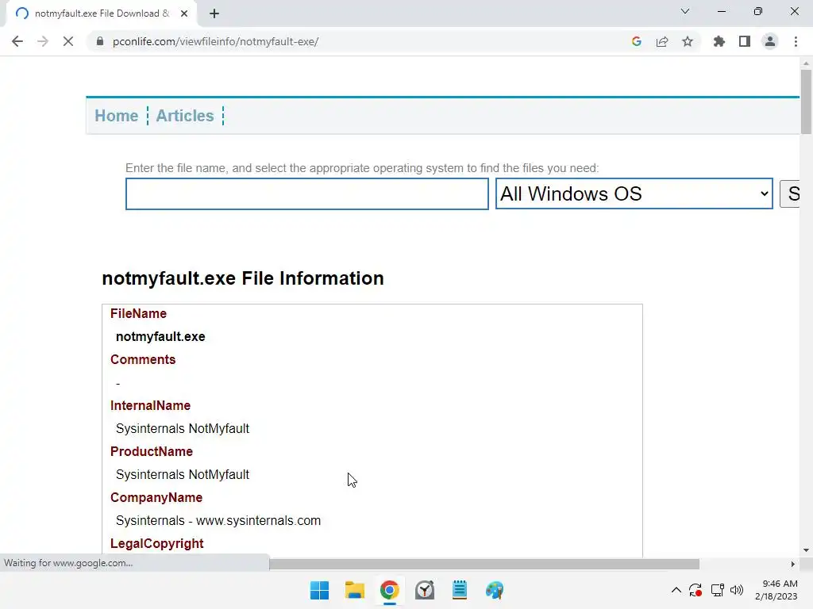The width and height of the screenshot is (813, 609).
Task: Select the notmyfault.exe filename text
Action: 160,336
